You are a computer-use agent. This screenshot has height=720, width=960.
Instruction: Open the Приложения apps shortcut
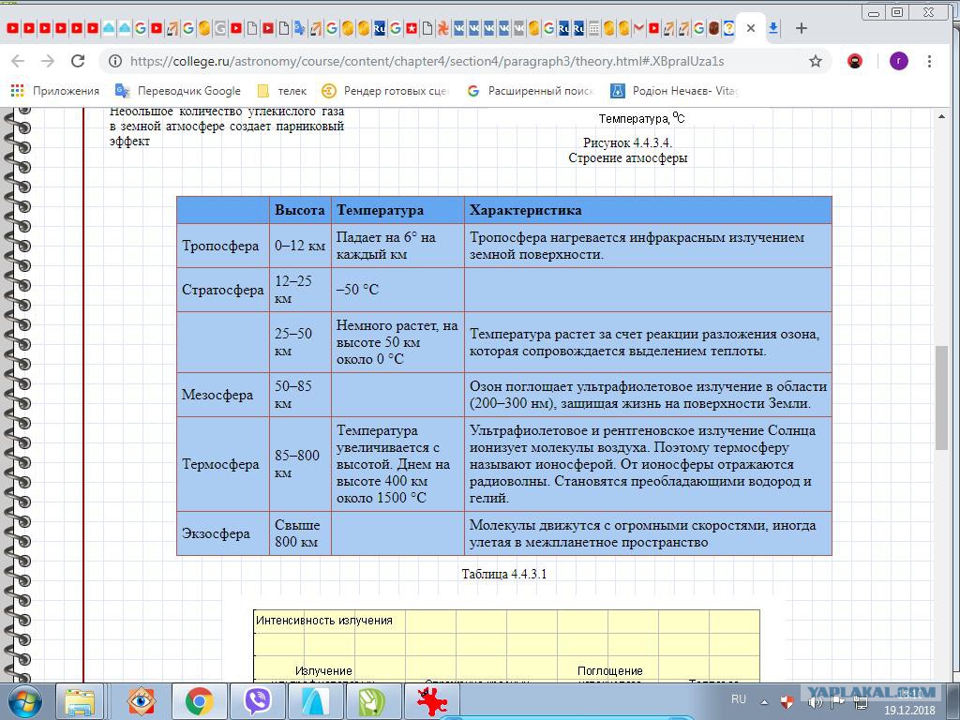[55, 91]
